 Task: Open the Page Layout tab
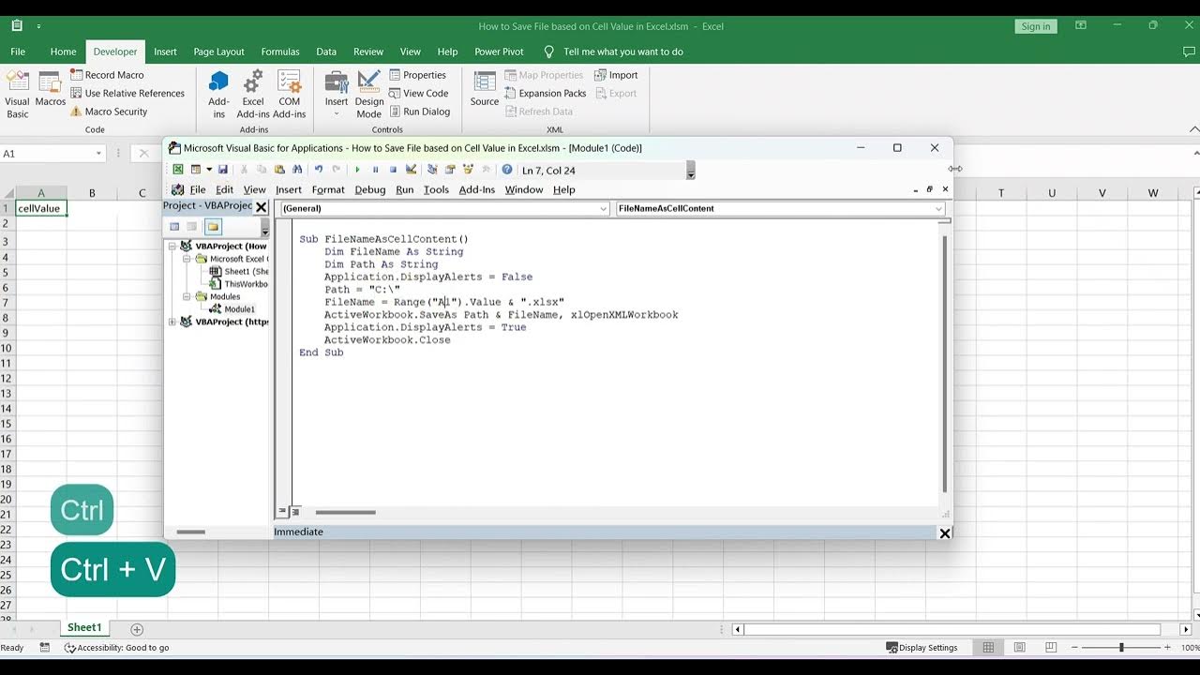[218, 52]
